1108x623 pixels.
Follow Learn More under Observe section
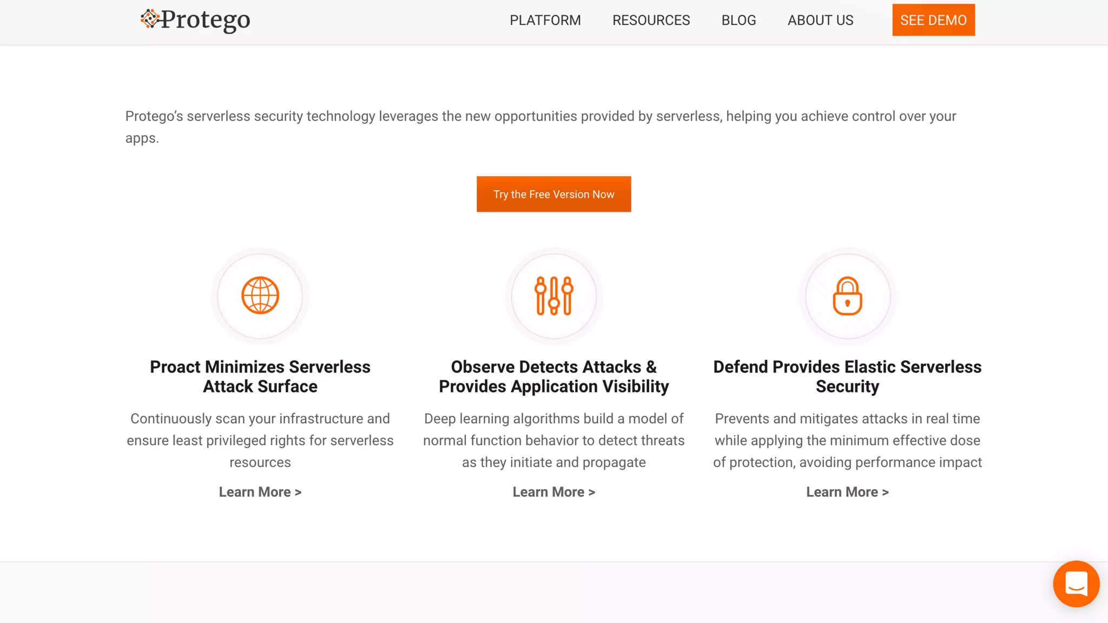coord(553,492)
